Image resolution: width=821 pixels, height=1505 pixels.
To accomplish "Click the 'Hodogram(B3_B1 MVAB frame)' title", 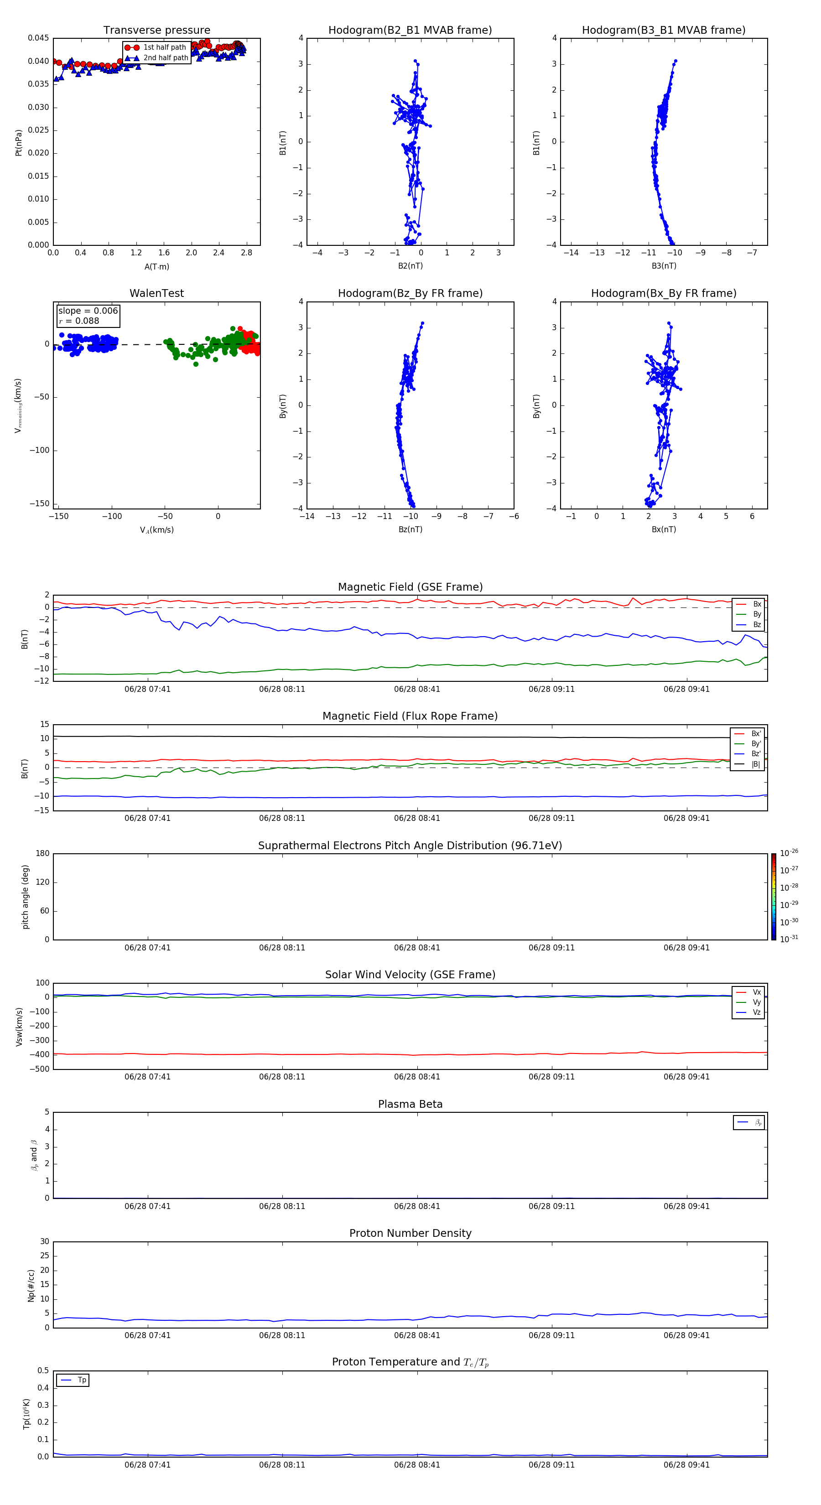I will click(x=664, y=31).
